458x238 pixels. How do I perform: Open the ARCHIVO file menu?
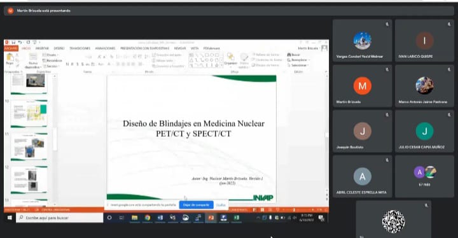tap(11, 48)
